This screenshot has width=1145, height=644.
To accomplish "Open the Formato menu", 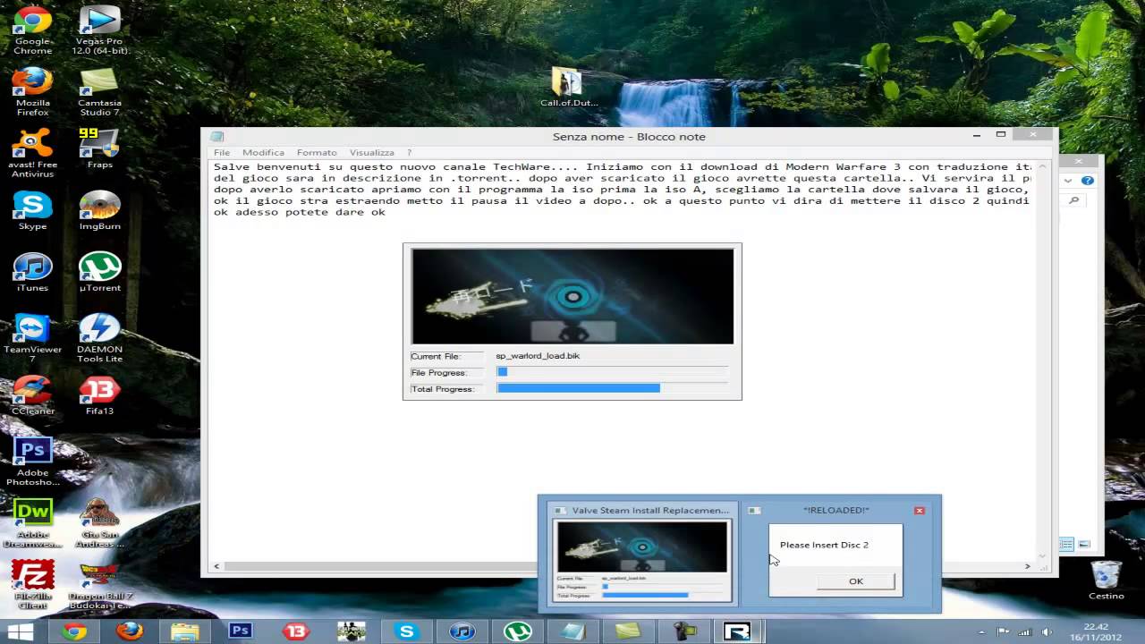I will [317, 153].
